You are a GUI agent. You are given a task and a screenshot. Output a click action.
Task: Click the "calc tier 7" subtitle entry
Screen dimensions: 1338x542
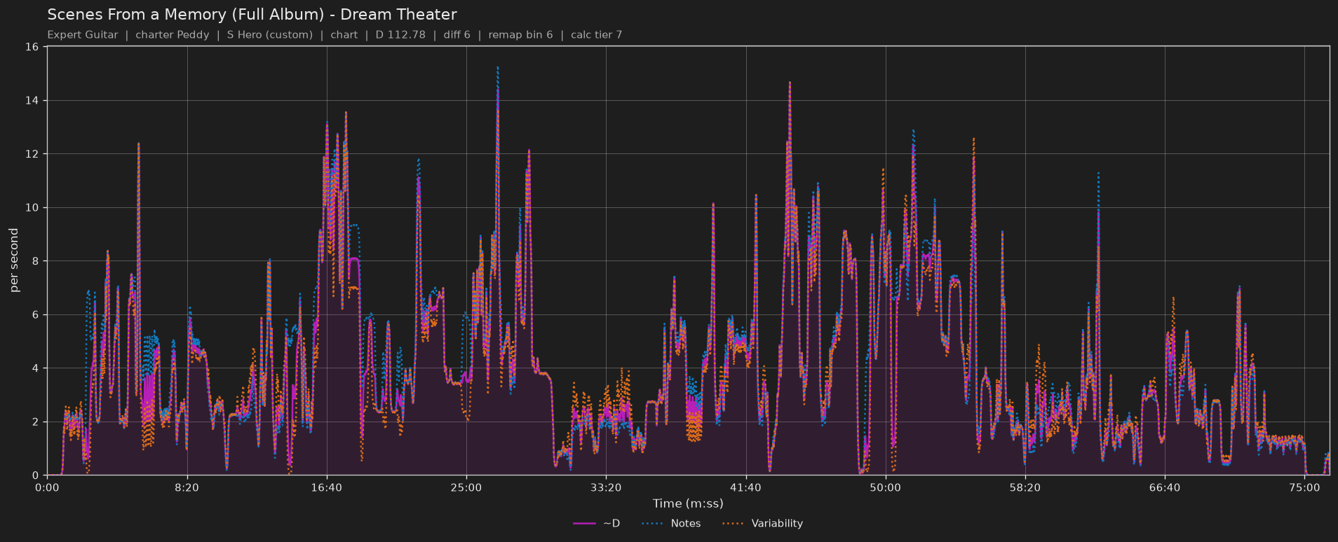tap(596, 35)
